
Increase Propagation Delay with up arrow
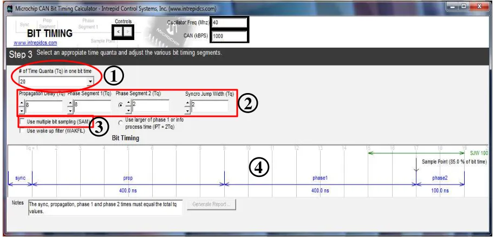tap(21, 103)
